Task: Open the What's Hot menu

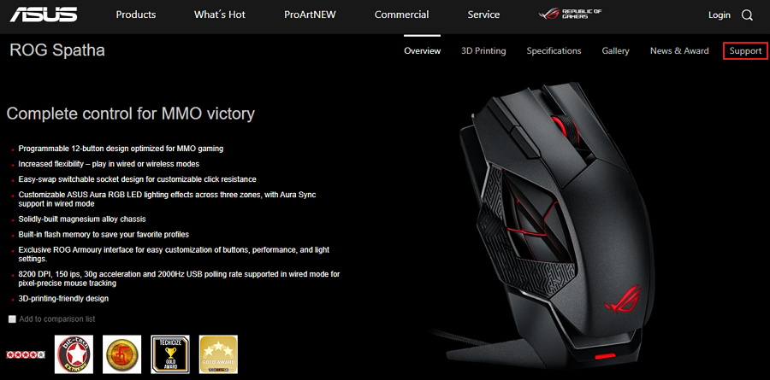Action: 220,15
